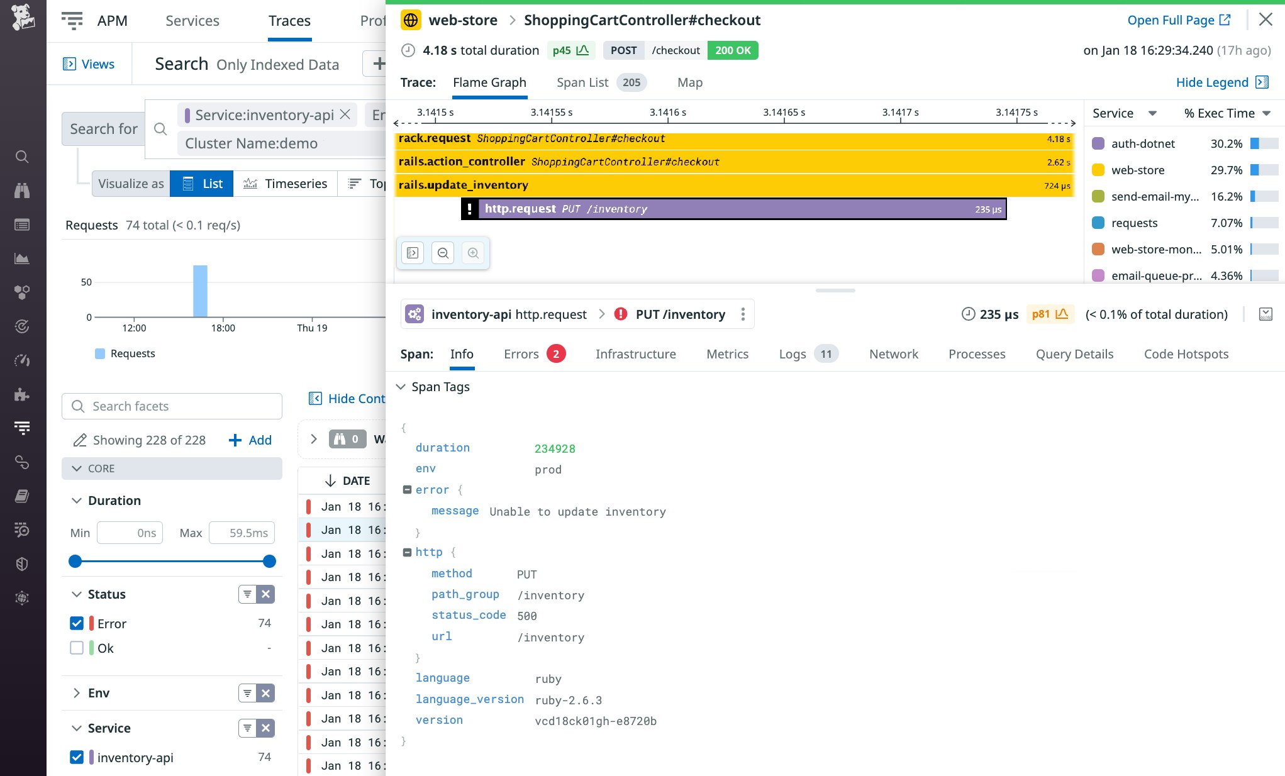The image size is (1285, 776).
Task: Open the % Exec Time dropdown
Action: pos(1227,113)
